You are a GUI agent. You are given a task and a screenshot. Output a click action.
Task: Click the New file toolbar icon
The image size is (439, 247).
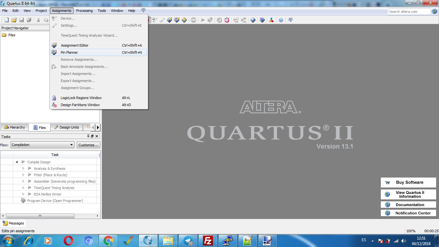pos(6,20)
